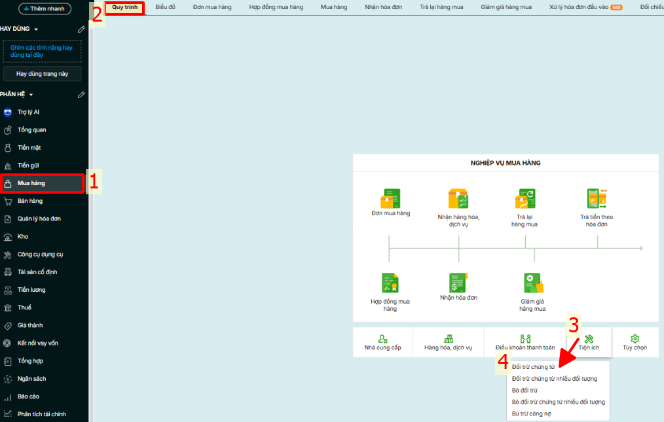Open the Xử lý hóa đơn đầu vào tab

[580, 7]
